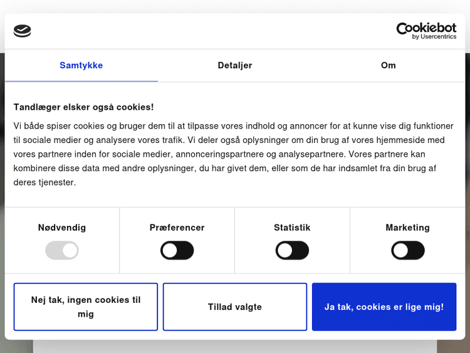Click the 'Tandlæger elsker også cookies!' heading

(x=84, y=107)
